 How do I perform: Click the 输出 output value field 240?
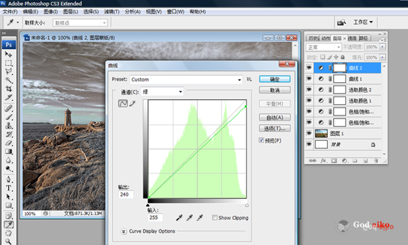(x=126, y=195)
